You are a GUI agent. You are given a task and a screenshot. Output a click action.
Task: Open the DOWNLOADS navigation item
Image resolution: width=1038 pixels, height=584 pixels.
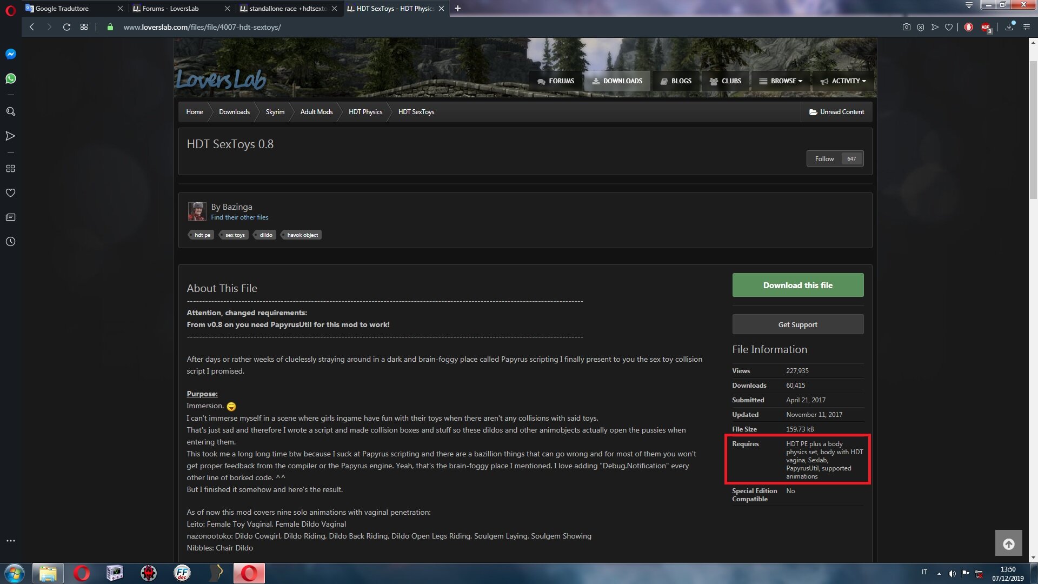617,81
